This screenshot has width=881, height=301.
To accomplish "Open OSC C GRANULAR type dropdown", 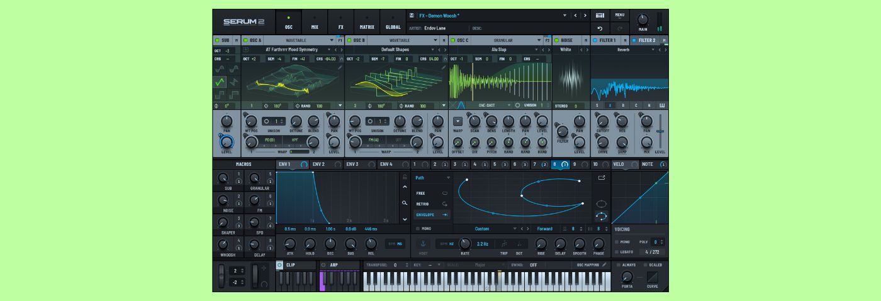I will [538, 40].
